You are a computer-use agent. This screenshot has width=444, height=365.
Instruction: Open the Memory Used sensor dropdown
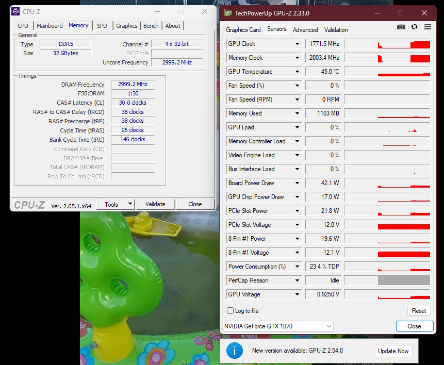297,113
